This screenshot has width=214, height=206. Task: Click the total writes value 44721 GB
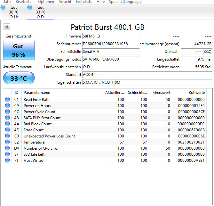(196, 44)
